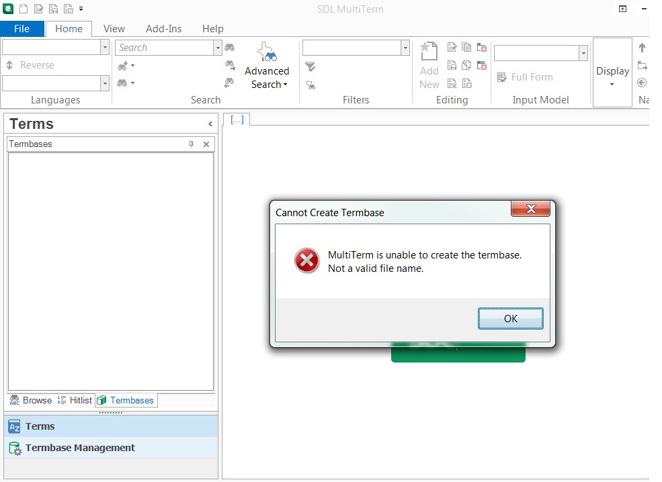Viewport: 662px width, 482px height.
Task: Switch to the Home ribbon tab
Action: point(69,29)
